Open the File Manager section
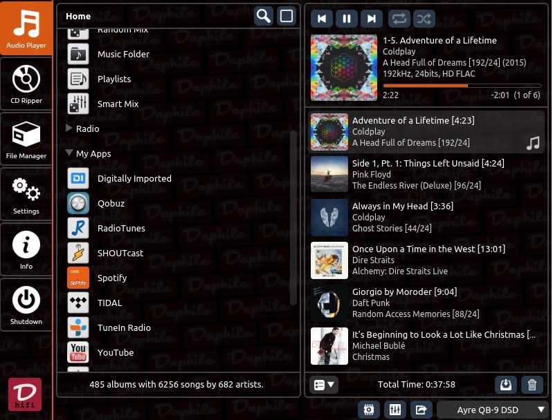The width and height of the screenshot is (553, 420). [26, 139]
